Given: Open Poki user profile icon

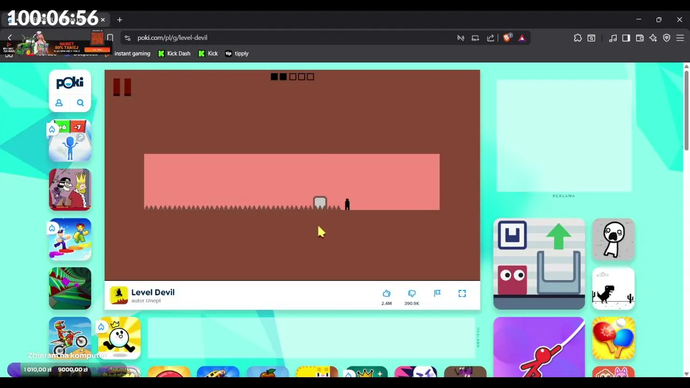Looking at the screenshot, I should click(59, 103).
